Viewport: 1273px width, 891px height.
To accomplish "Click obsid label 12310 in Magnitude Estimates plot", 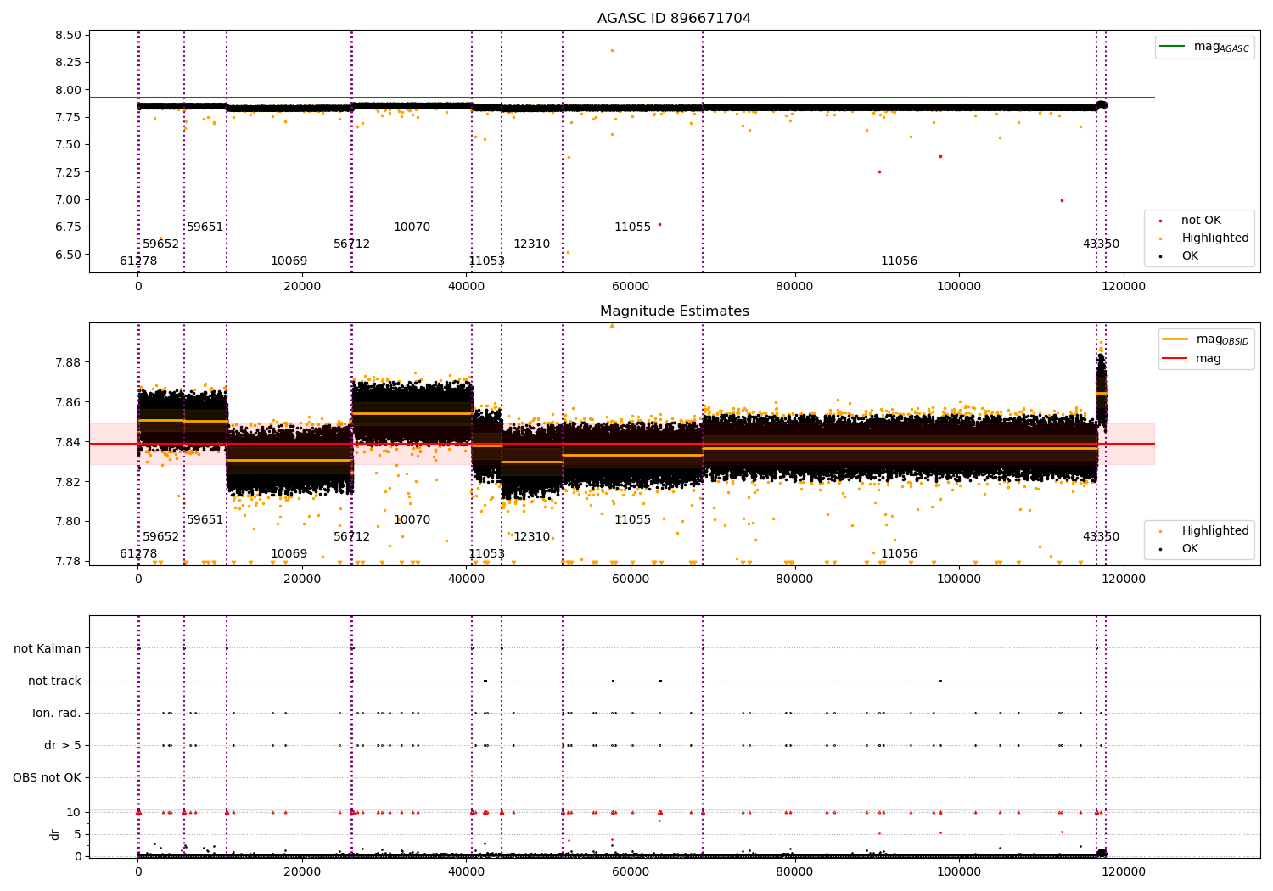I will [x=532, y=537].
